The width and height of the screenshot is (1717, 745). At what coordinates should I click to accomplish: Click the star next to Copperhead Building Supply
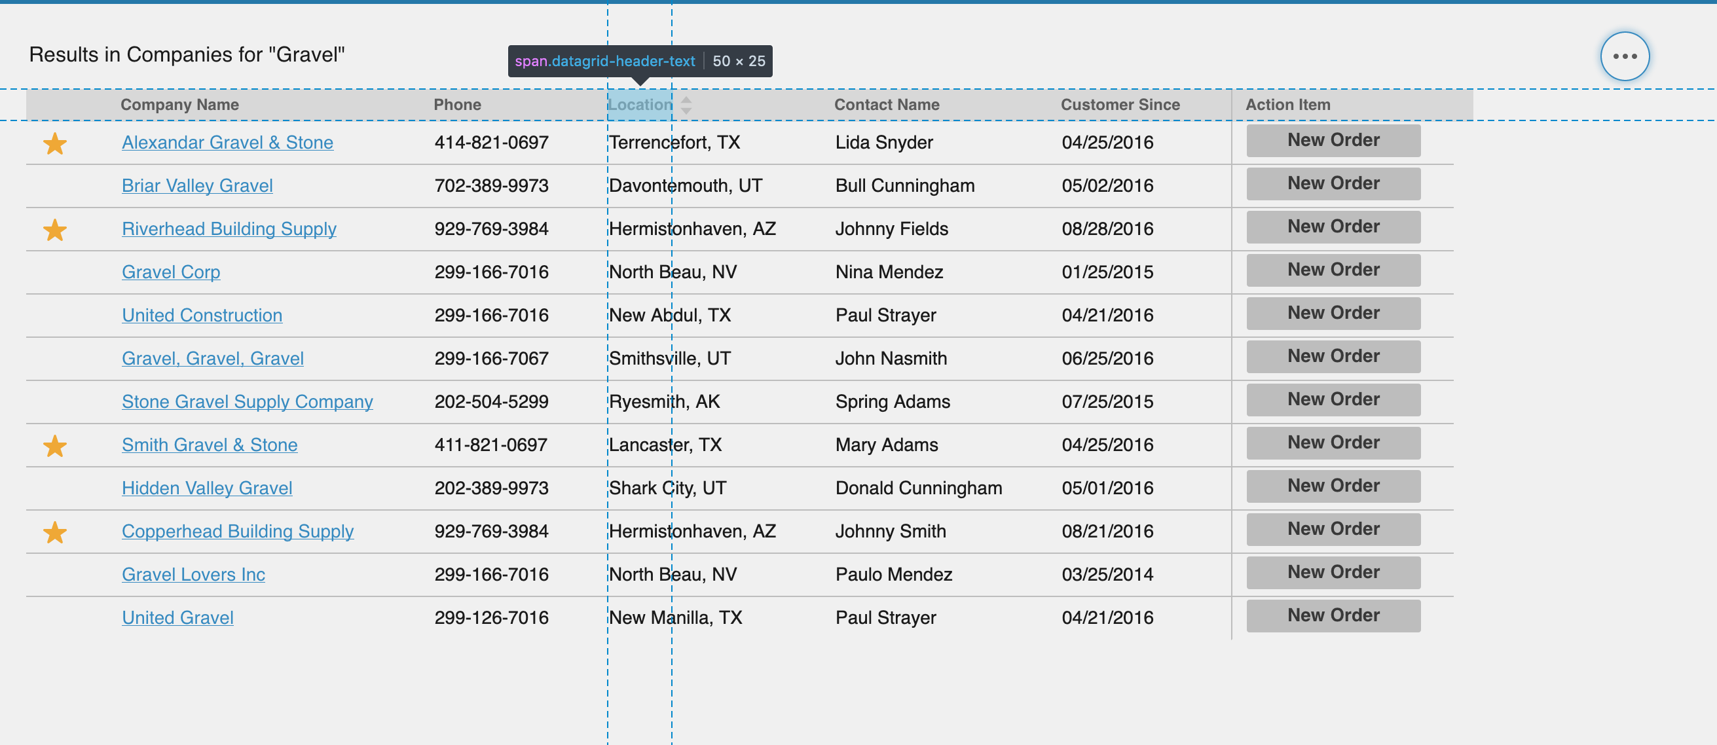[x=54, y=532]
